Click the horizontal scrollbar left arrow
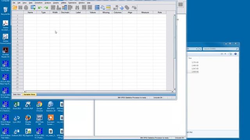 (25, 92)
